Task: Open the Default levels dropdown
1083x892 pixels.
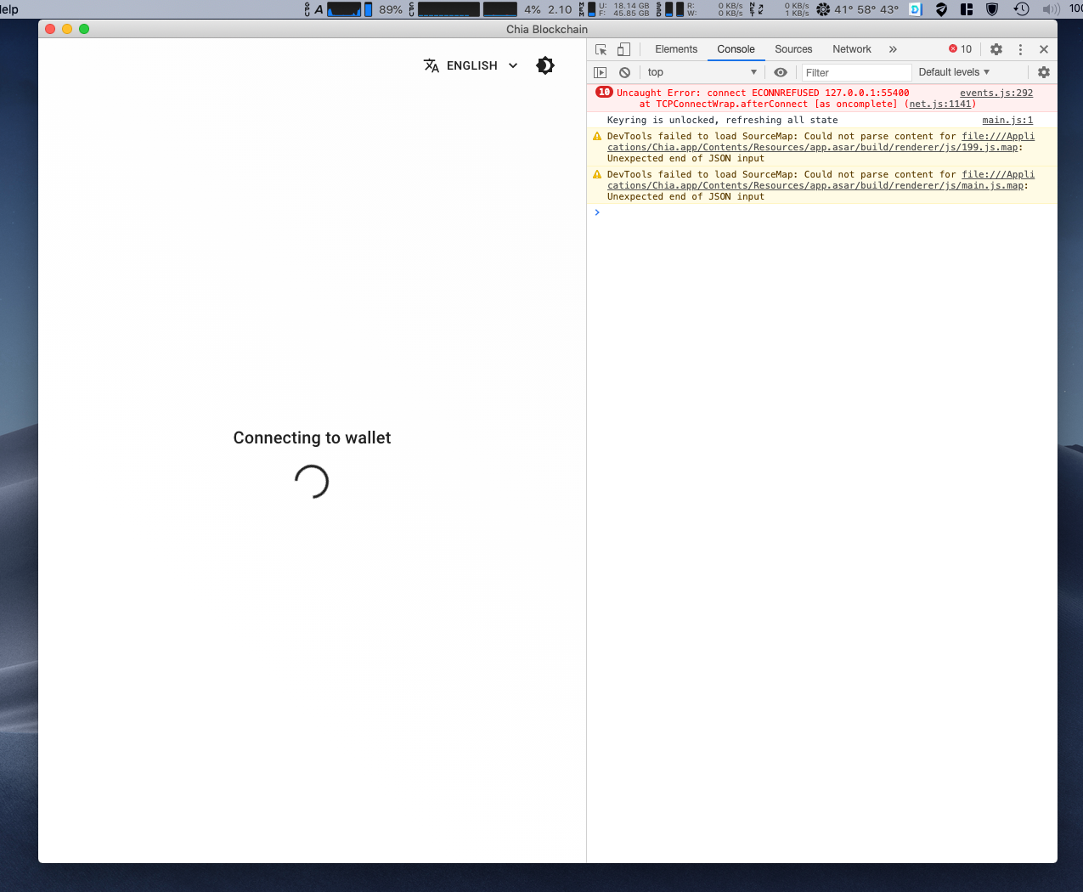Action: (x=953, y=72)
